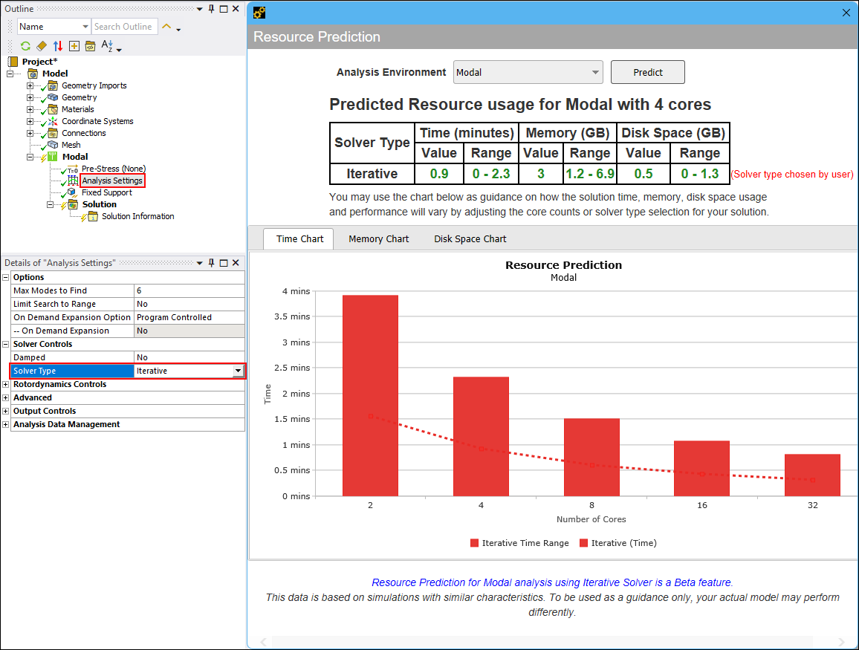The image size is (859, 650).
Task: Expand the Rotordynamics Controls section
Action: point(5,384)
